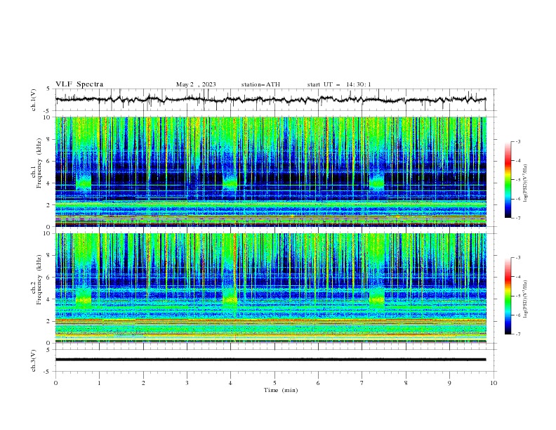Viewport: 556px width, 430px height.
Task: Click the "ch.3(V)" waveform axis label
Action: (x=34, y=360)
